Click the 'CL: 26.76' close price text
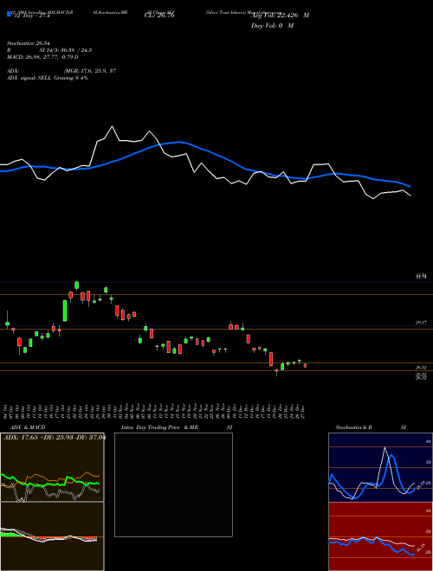This screenshot has width=433, height=571. 159,16
